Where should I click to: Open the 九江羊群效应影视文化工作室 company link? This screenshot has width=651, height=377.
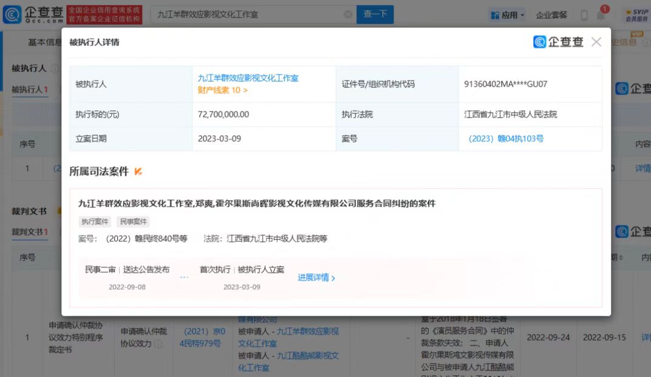[248, 78]
